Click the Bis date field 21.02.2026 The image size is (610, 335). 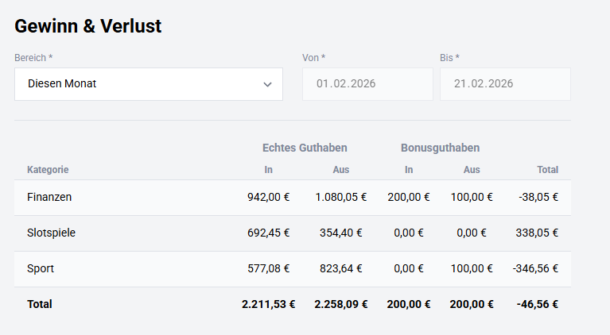[504, 84]
